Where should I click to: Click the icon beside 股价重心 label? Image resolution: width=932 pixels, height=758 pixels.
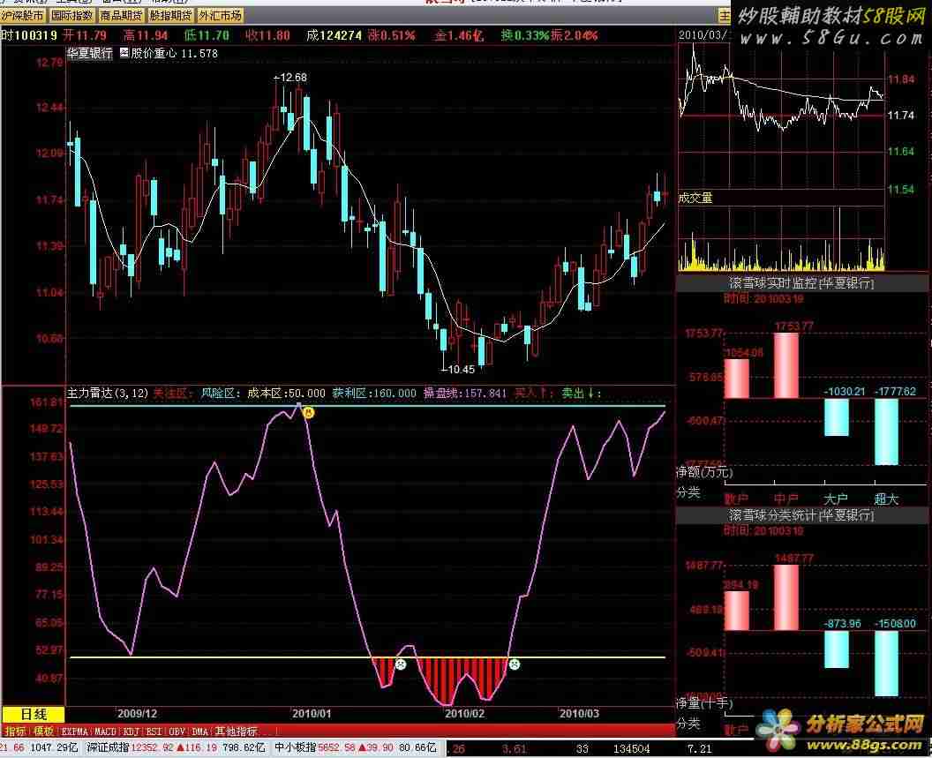[124, 53]
